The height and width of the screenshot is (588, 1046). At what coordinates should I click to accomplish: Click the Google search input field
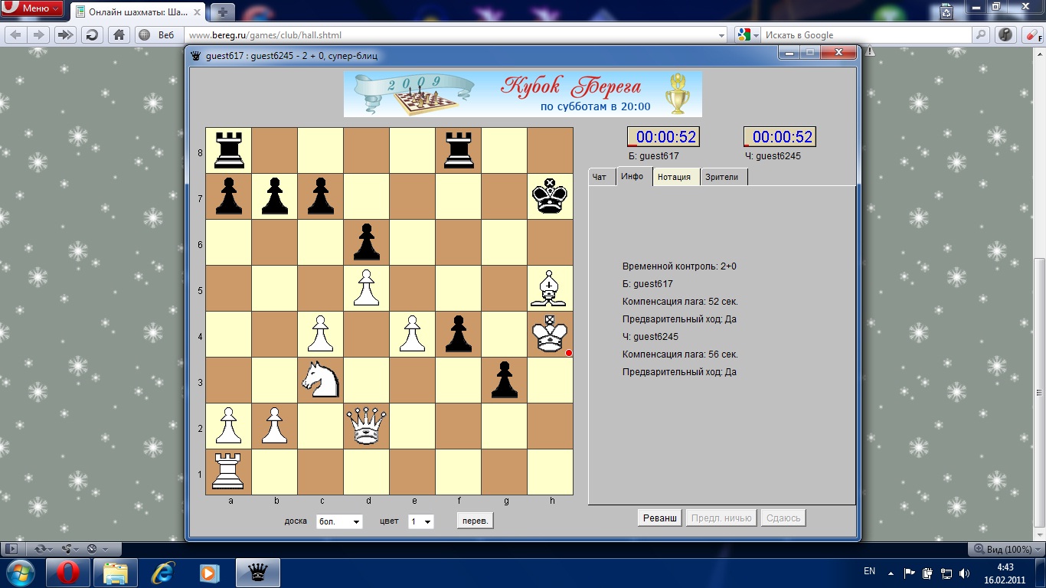point(865,35)
